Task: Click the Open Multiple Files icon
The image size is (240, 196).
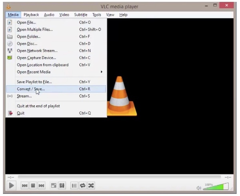Action: click(x=10, y=29)
